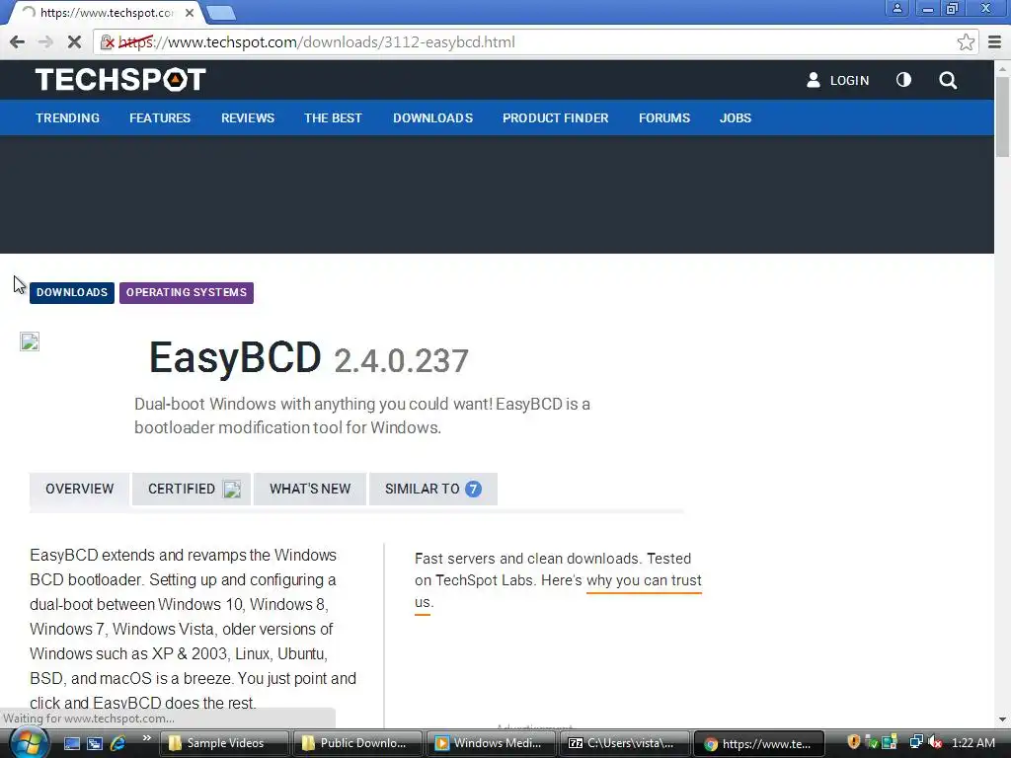Image resolution: width=1011 pixels, height=758 pixels.
Task: Click the browser forward arrow
Action: tap(45, 42)
